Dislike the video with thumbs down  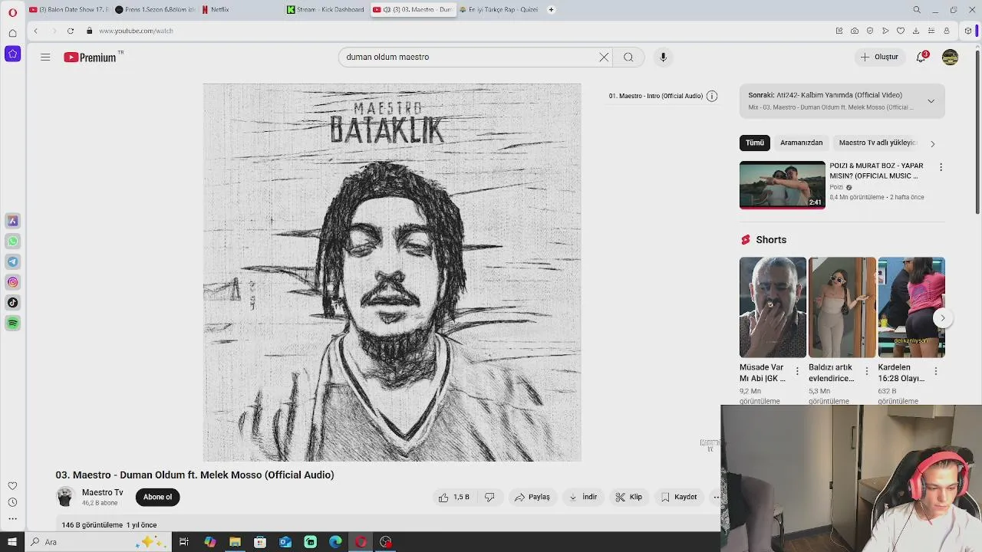coord(489,497)
